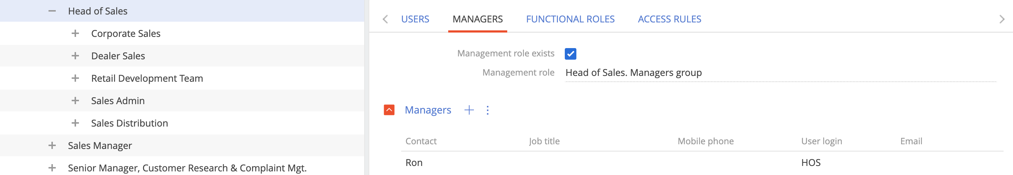1013x175 pixels.
Task: Expand the Sales Manager plus icon
Action: 52,145
